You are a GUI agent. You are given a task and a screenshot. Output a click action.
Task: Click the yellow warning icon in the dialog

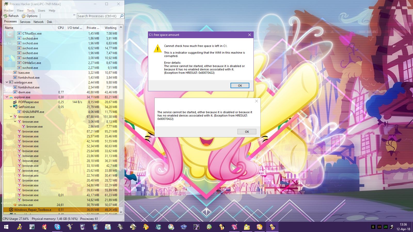point(157,48)
